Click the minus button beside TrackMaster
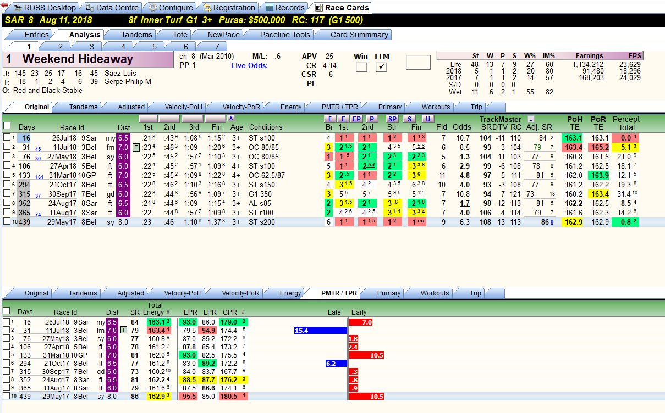The width and height of the screenshot is (665, 413). (x=531, y=119)
